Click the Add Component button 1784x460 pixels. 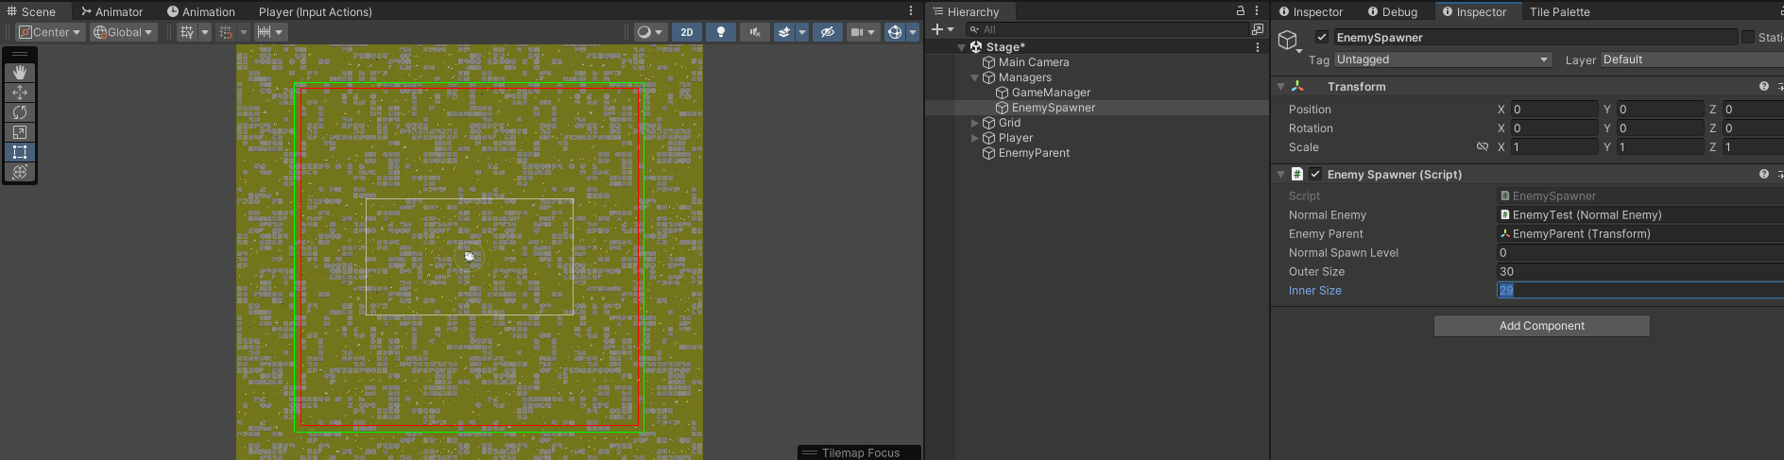pos(1541,326)
